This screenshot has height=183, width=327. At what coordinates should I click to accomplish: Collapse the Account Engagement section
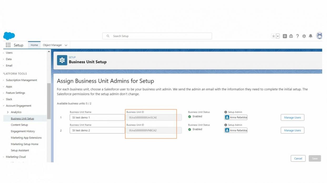4,106
